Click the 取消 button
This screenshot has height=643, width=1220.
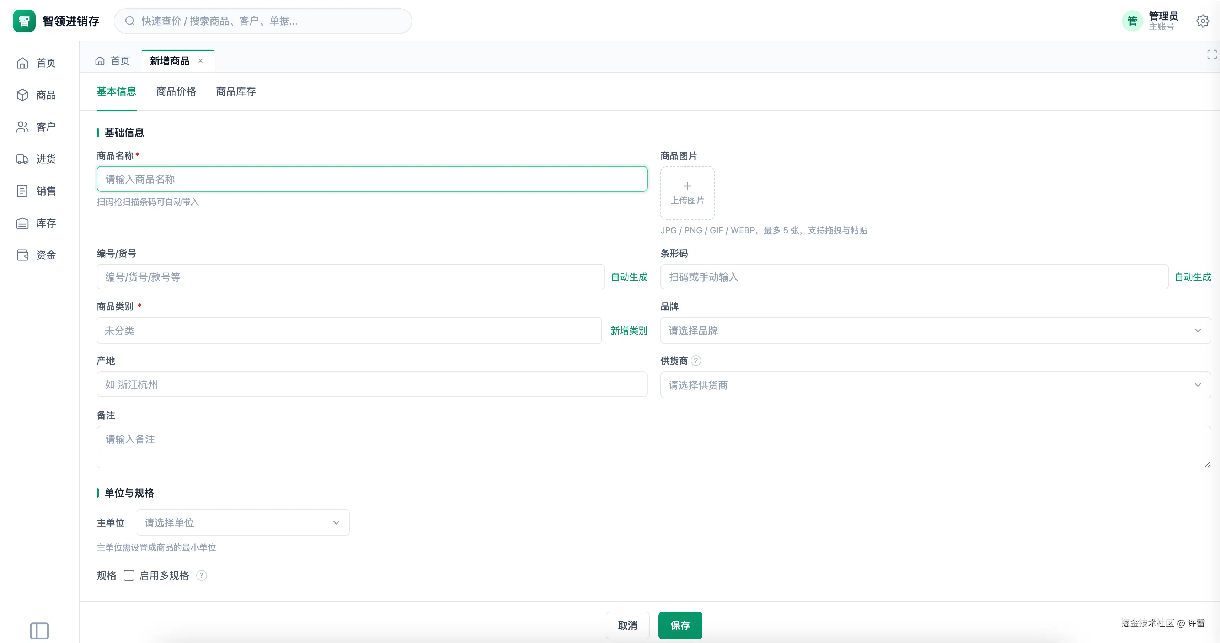point(627,626)
